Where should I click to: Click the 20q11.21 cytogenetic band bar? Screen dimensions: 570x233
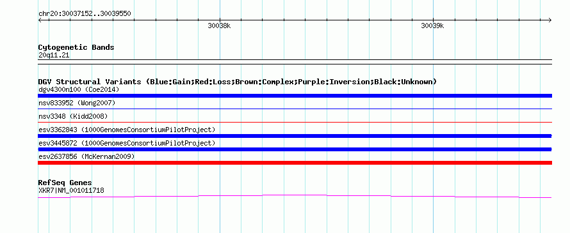click(295, 62)
